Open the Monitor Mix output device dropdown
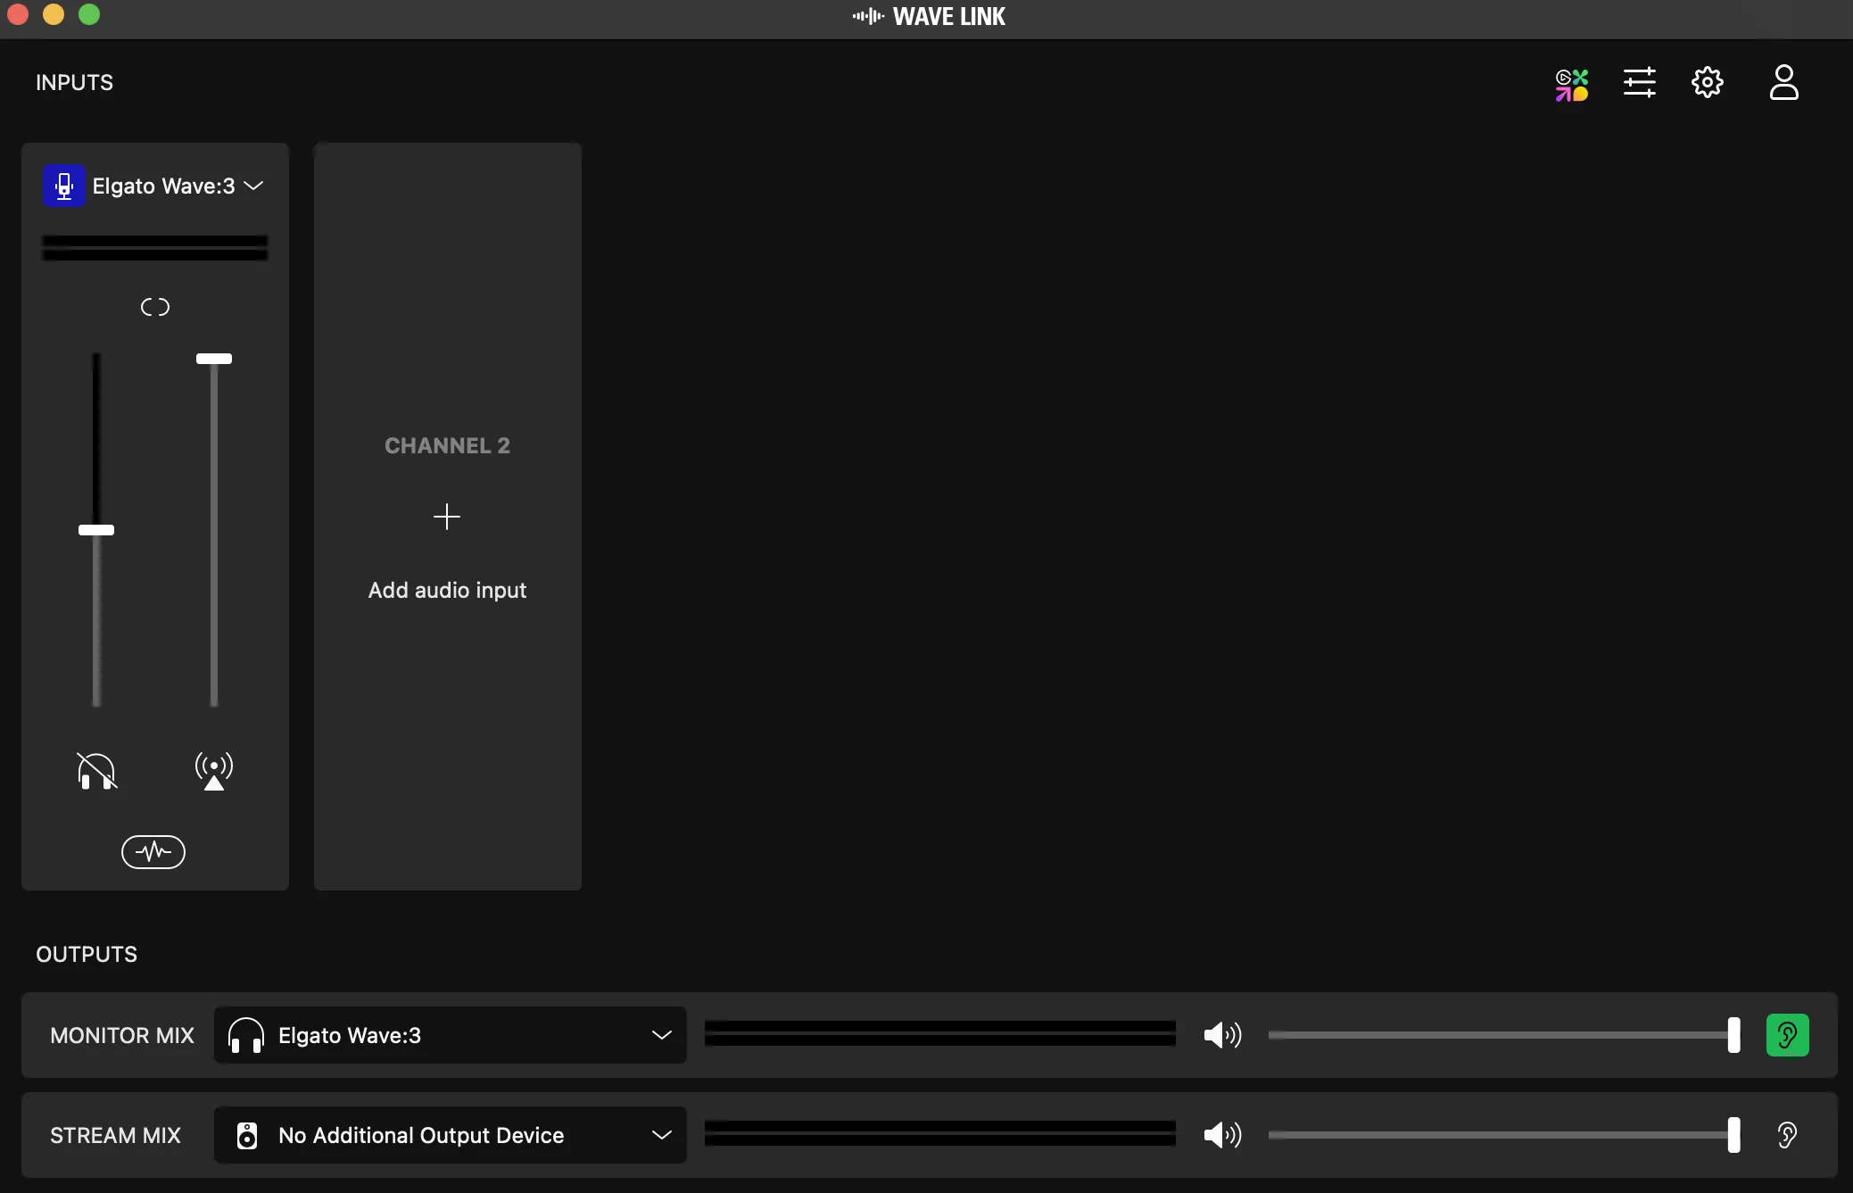The width and height of the screenshot is (1853, 1193). [661, 1035]
